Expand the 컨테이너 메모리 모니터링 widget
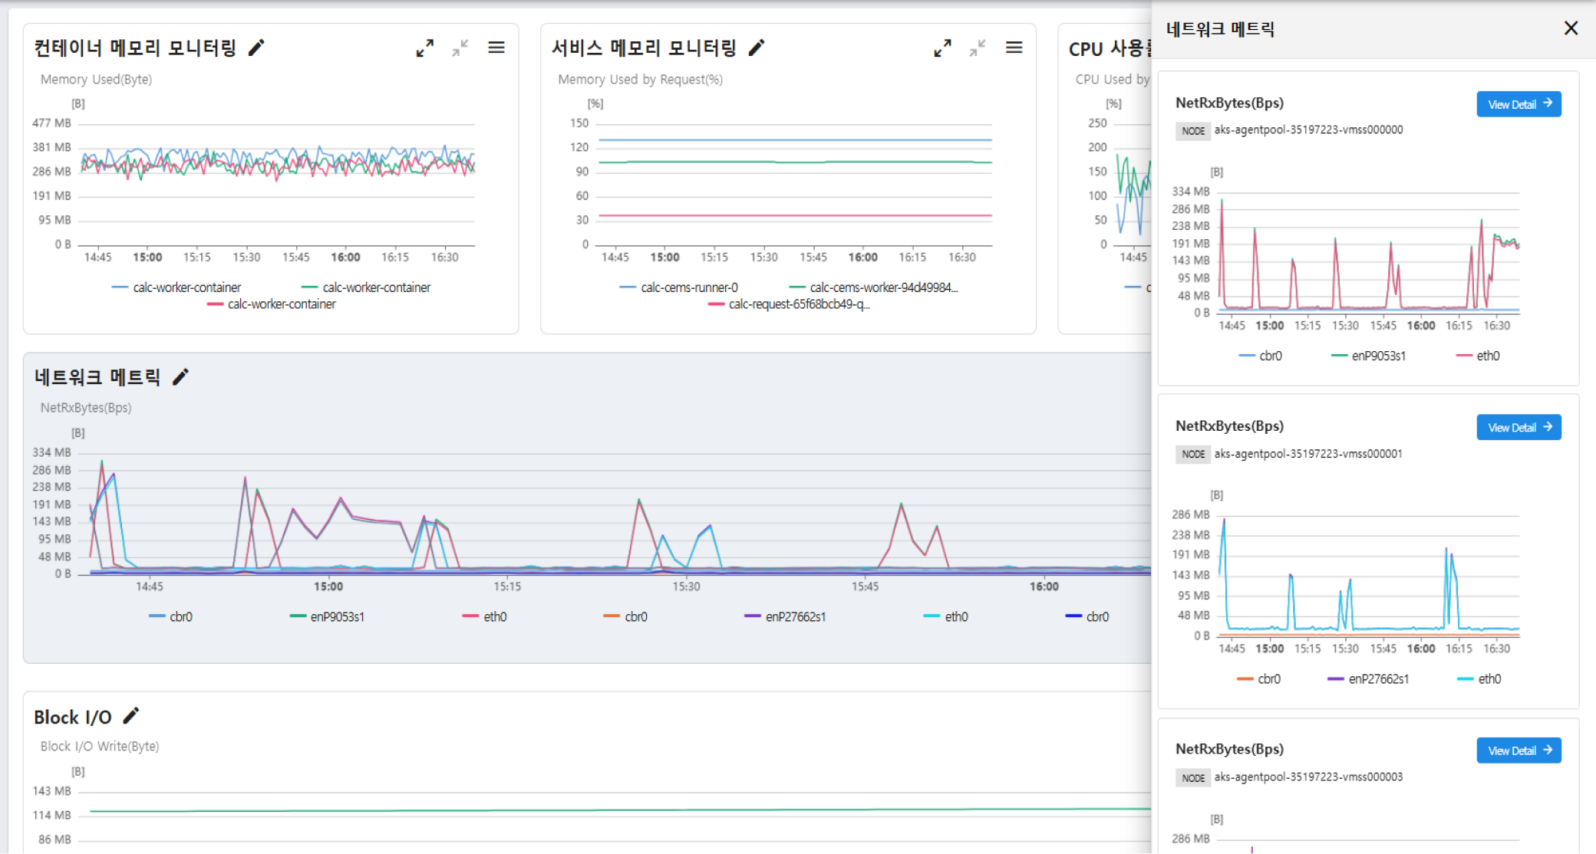Viewport: 1596px width, 854px height. click(x=424, y=48)
